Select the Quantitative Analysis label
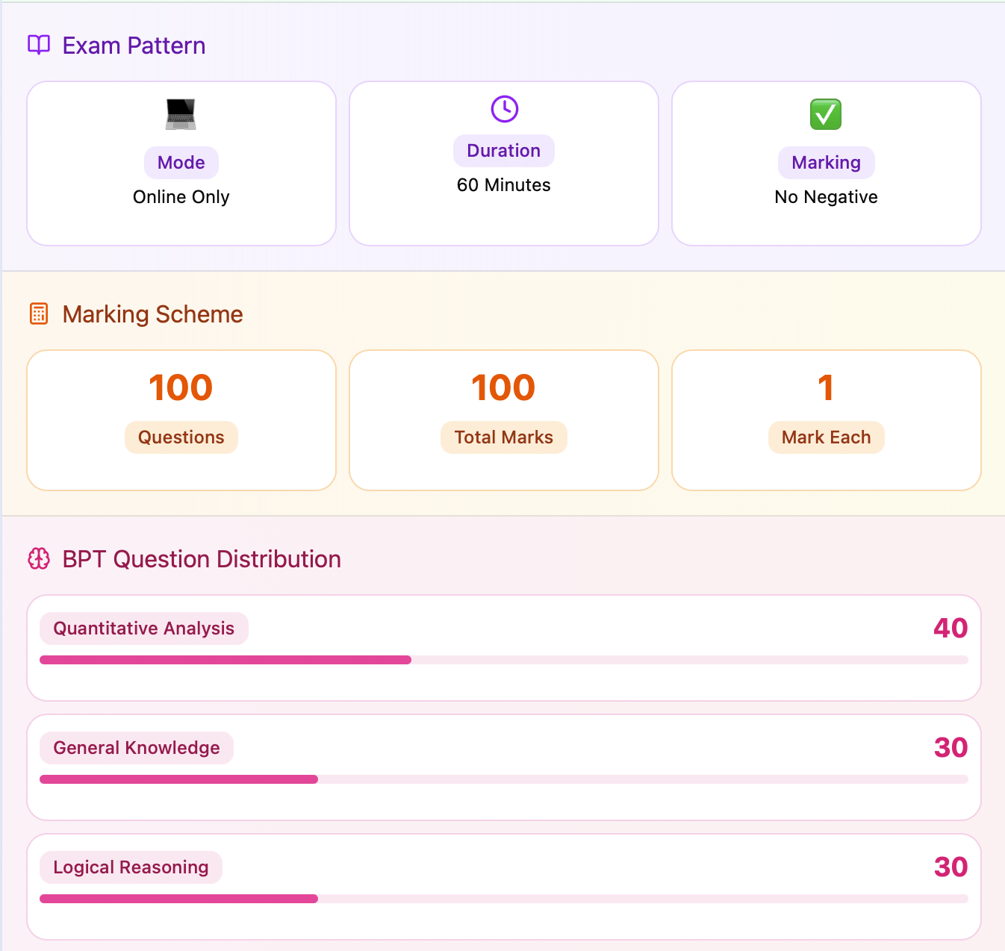This screenshot has width=1005, height=951. click(144, 629)
